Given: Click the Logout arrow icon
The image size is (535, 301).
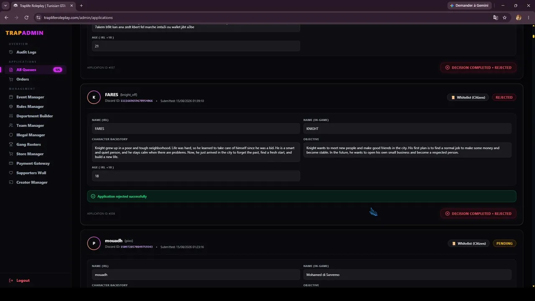Looking at the screenshot, I should click(x=11, y=281).
